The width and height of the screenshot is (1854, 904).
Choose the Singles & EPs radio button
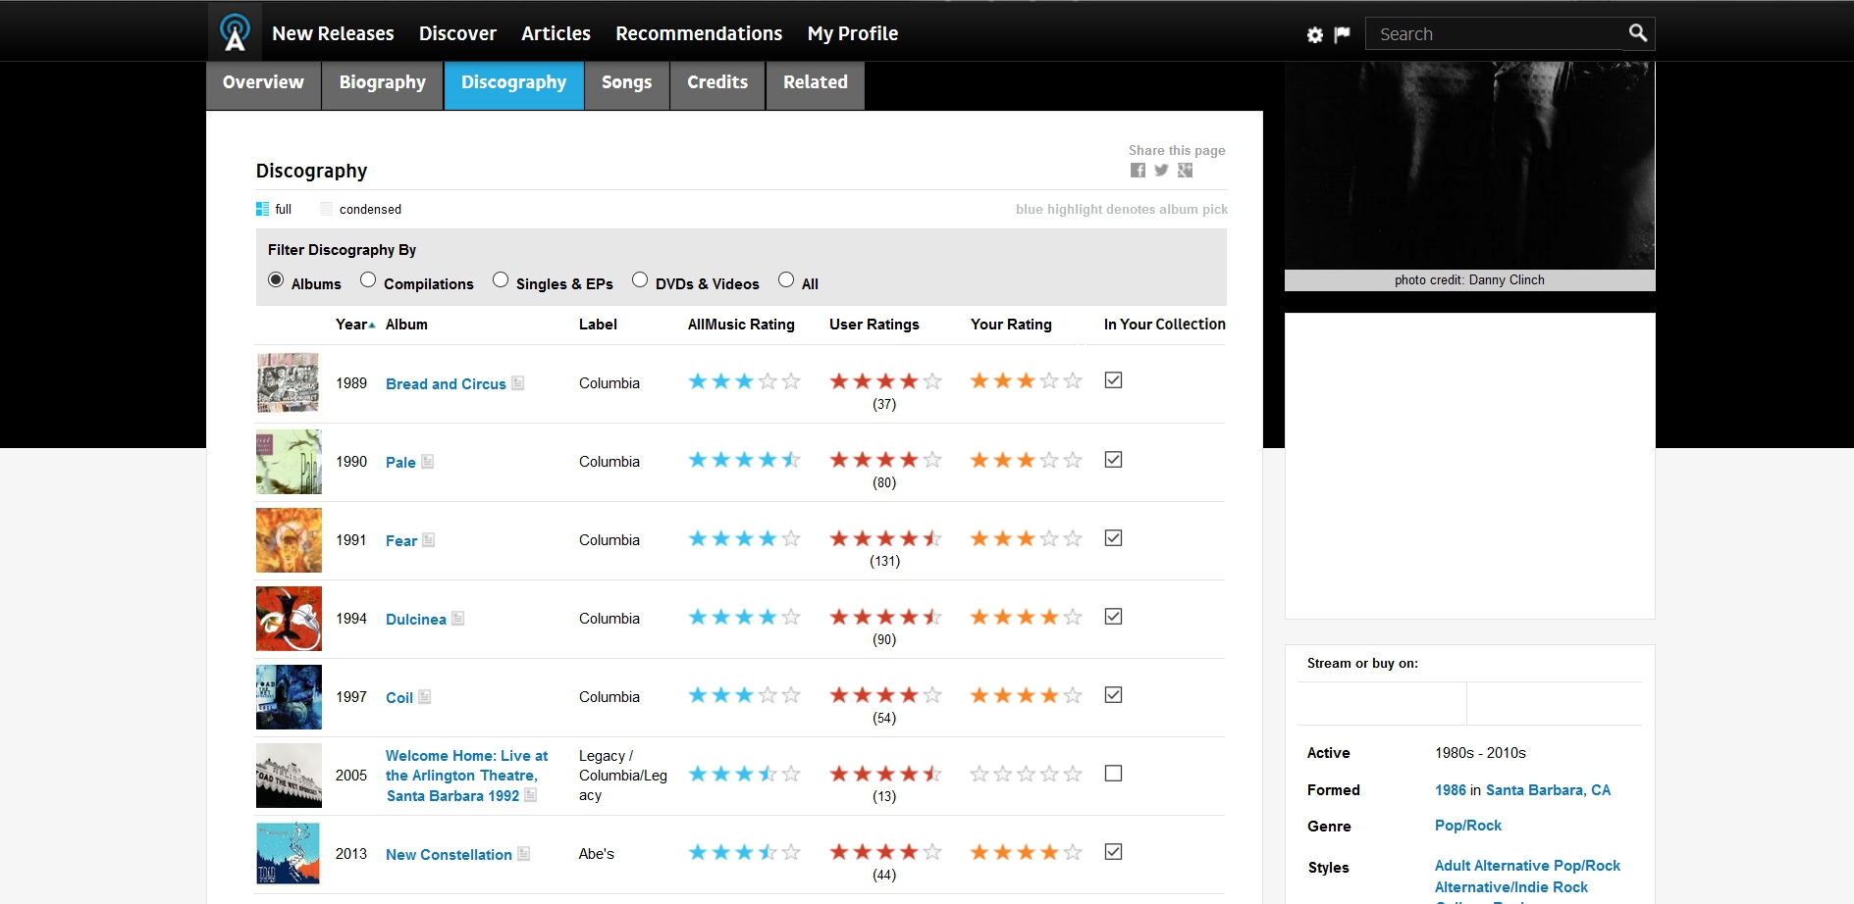click(x=501, y=280)
